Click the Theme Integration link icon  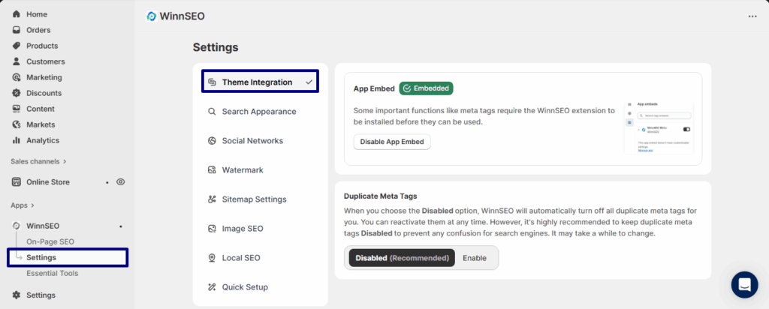[212, 82]
